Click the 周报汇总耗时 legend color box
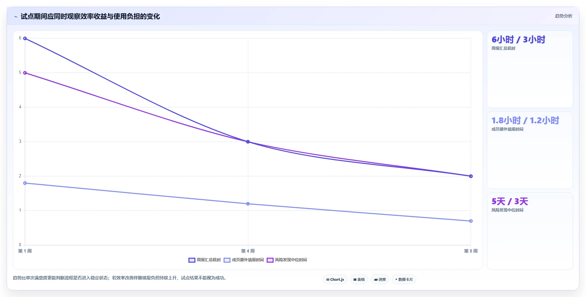The image size is (586, 297). (192, 260)
